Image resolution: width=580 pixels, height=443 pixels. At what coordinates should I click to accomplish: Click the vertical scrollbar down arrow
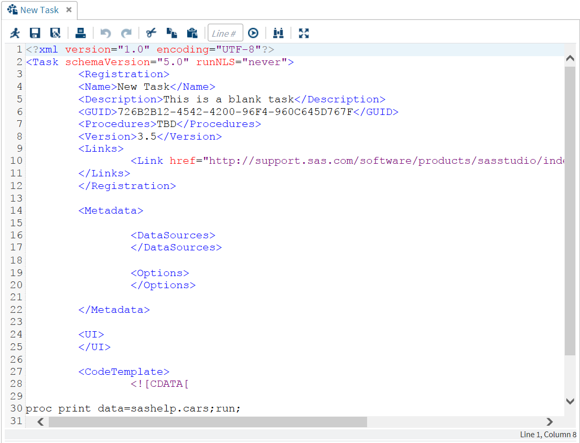click(570, 402)
